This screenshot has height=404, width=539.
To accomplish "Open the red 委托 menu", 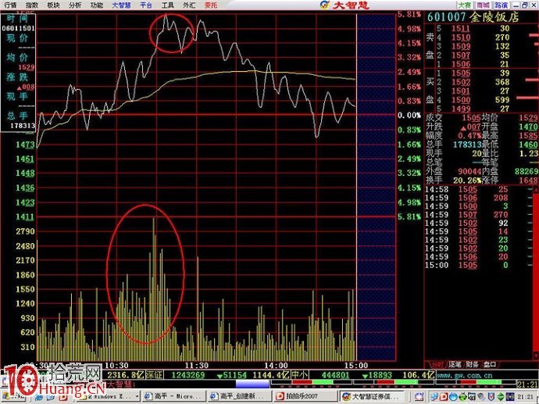I will (x=211, y=5).
